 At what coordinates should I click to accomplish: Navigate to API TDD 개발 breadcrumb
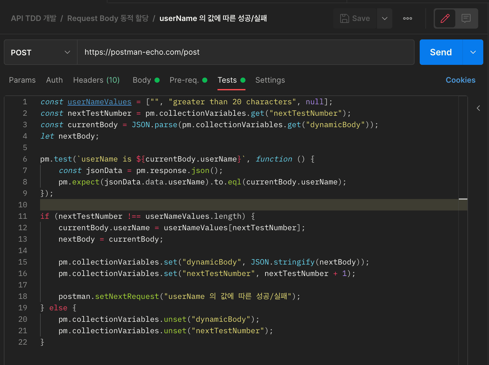tap(34, 18)
